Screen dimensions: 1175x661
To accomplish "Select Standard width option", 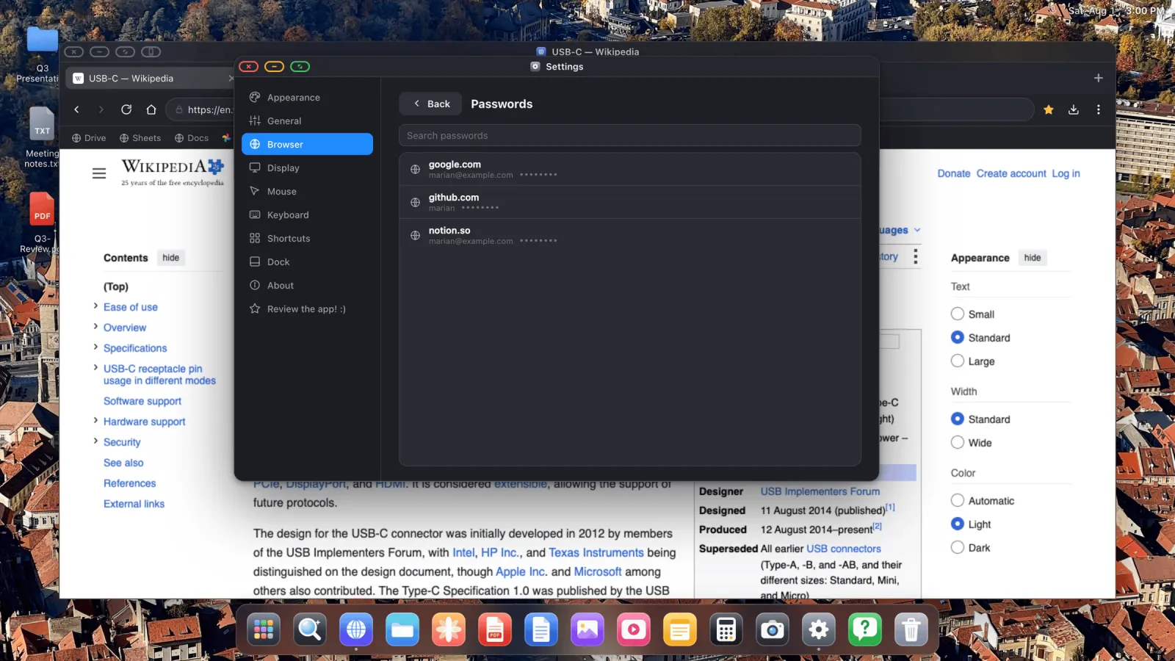I will (x=958, y=419).
